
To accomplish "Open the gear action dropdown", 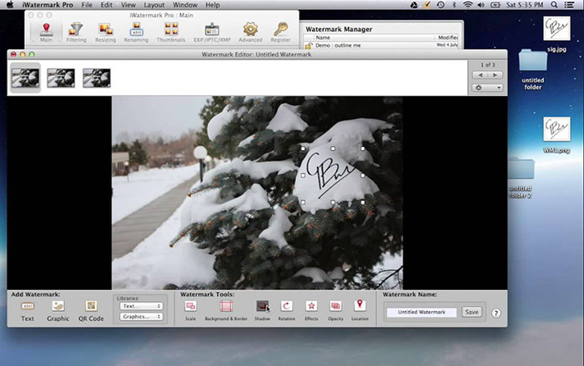I will click(488, 87).
